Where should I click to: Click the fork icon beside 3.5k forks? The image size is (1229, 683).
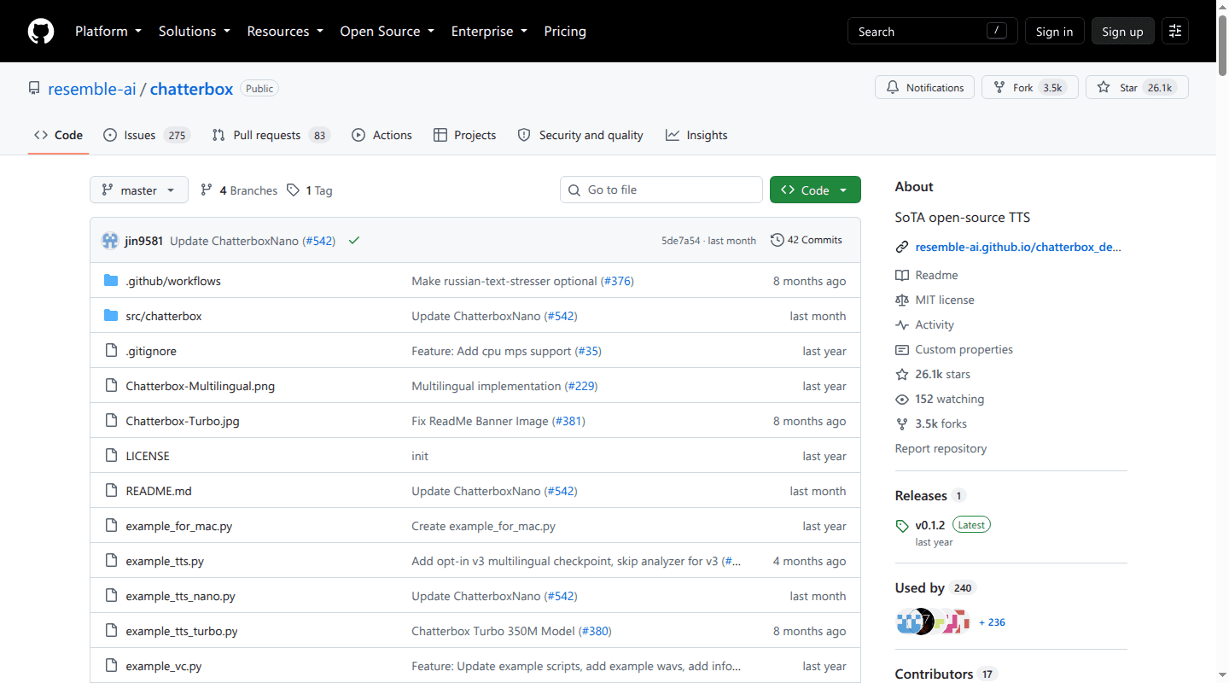(x=902, y=423)
